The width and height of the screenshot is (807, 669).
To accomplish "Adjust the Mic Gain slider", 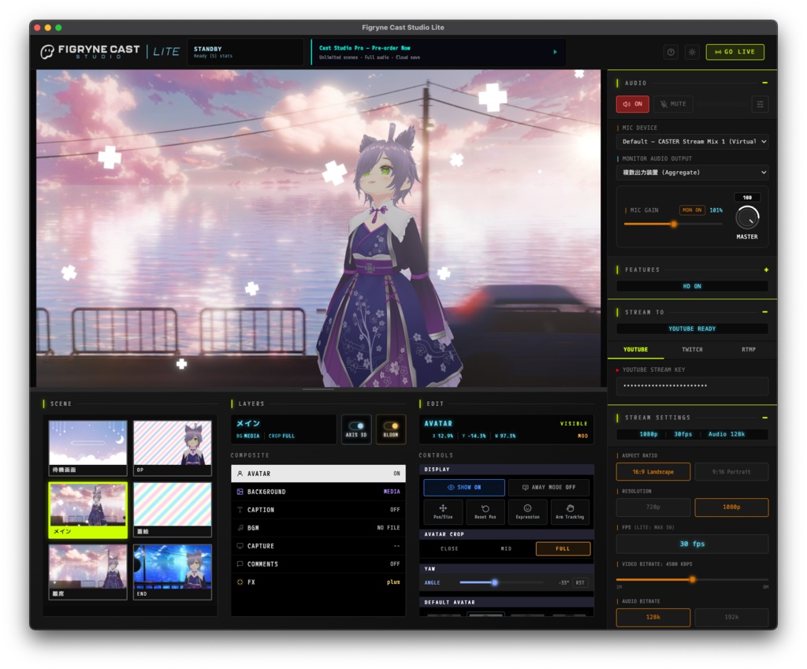I will click(x=673, y=225).
